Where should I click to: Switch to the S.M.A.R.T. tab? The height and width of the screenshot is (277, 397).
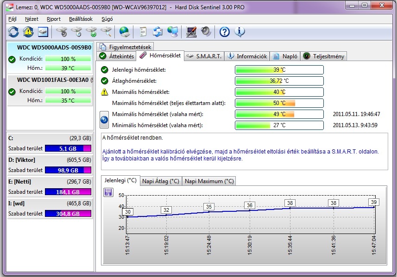coord(204,56)
